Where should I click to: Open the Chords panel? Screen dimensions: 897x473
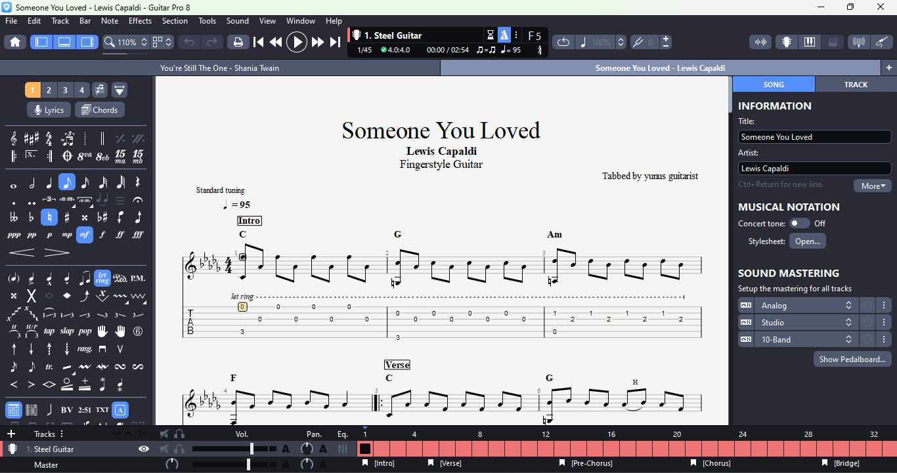coord(100,110)
